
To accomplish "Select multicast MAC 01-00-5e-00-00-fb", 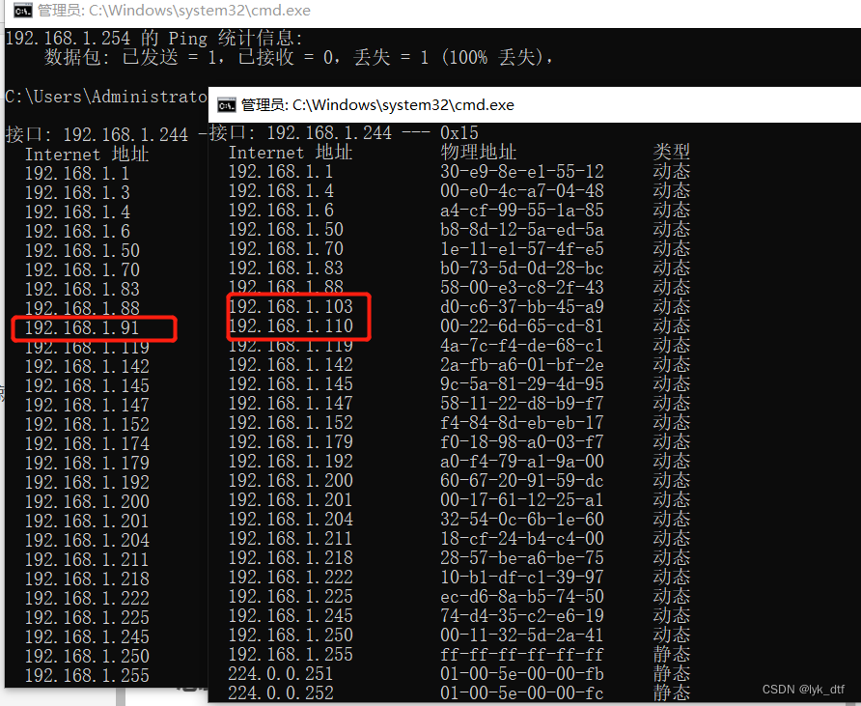I will [x=521, y=673].
